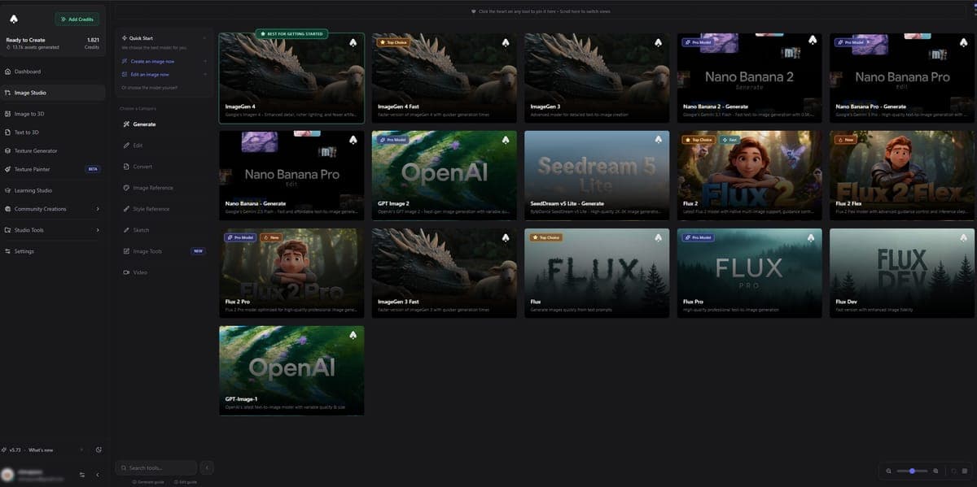This screenshot has width=977, height=487.
Task: Click logo badge on ImageGen 4 card
Action: click(353, 42)
